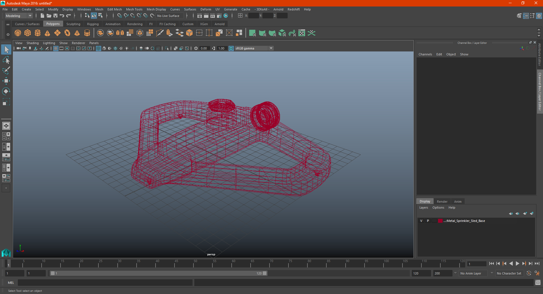The width and height of the screenshot is (543, 294).
Task: Open the viewport Shading menu
Action: click(33, 43)
